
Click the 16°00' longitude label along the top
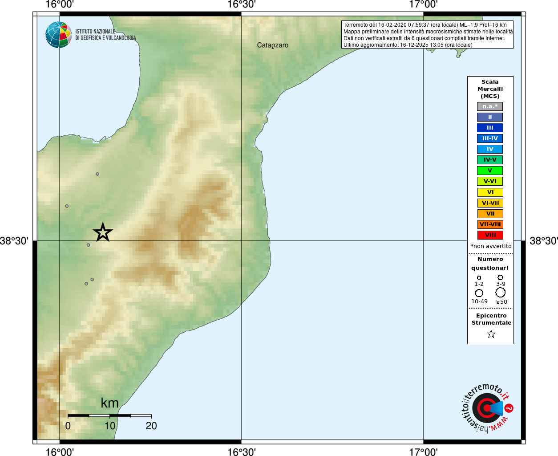click(60, 4)
